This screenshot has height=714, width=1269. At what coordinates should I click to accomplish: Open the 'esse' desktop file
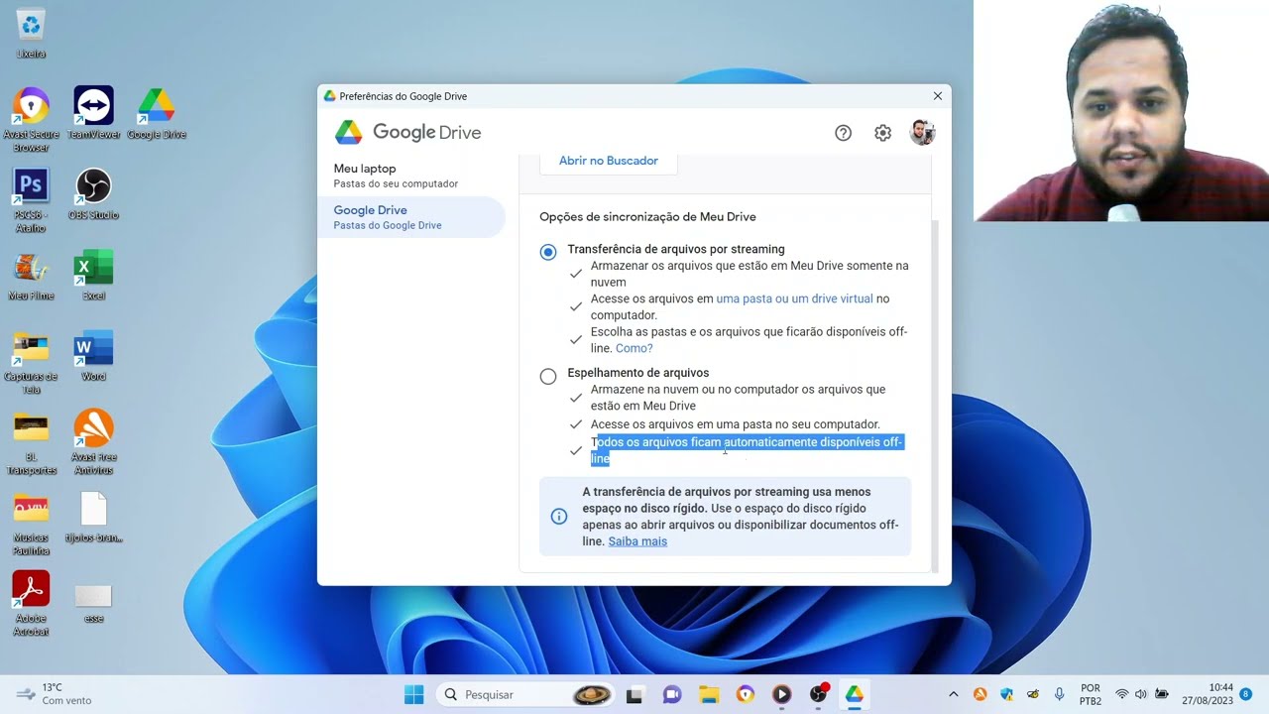(x=94, y=602)
